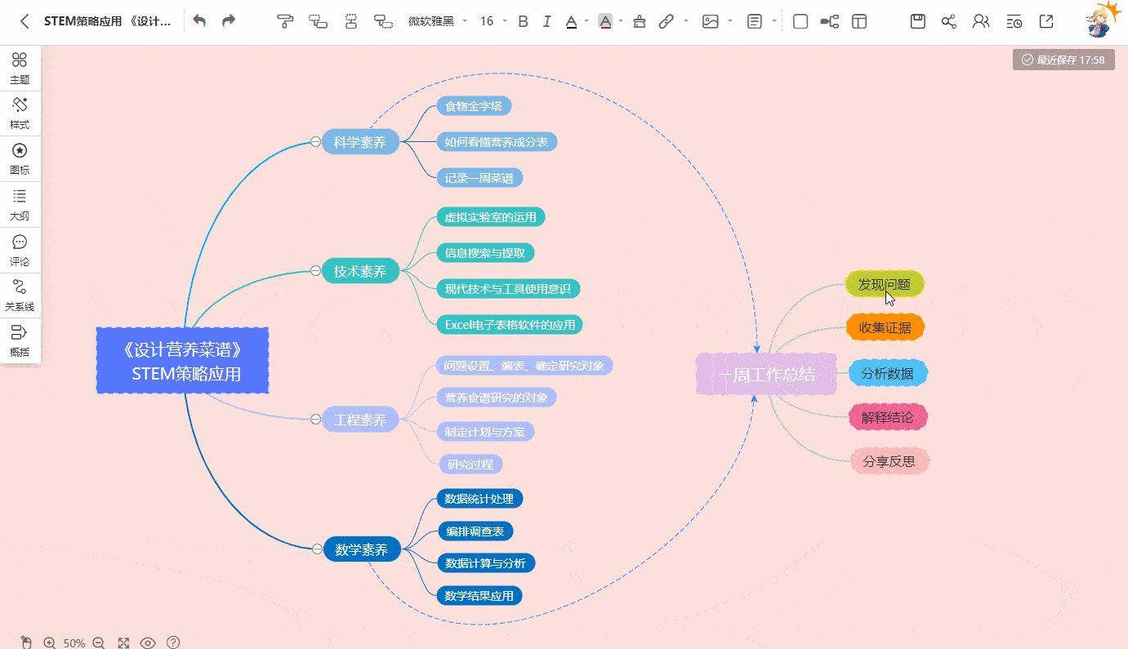Image resolution: width=1128 pixels, height=649 pixels.
Task: Click the 最近保存 17:58 status badge
Action: (1063, 60)
